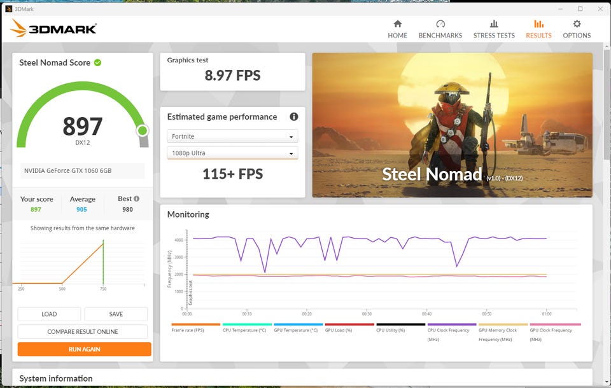611x388 pixels.
Task: Click the orange RUN AGAIN button
Action: point(84,349)
